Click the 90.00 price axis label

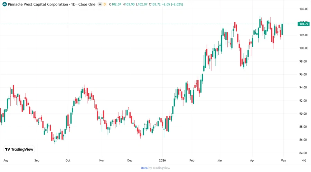pyautogui.click(x=304, y=114)
